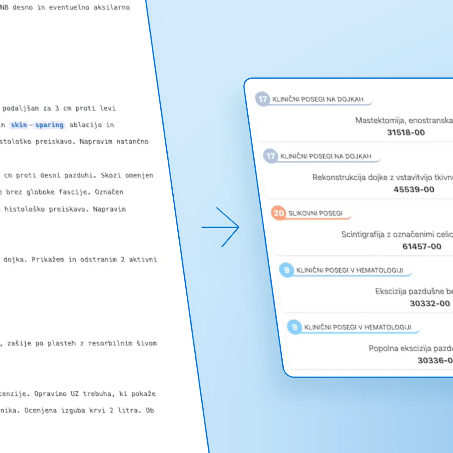Open the Mastektomija, enostranska entry

(404, 121)
